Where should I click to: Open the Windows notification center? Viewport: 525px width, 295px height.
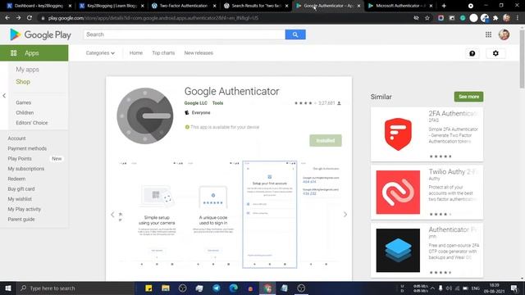pos(514,288)
